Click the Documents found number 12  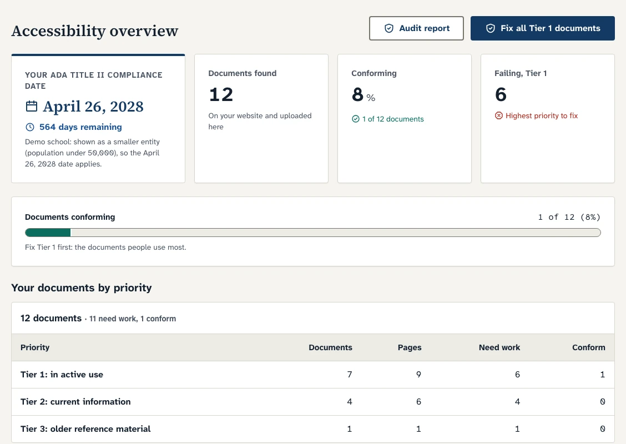coord(221,95)
